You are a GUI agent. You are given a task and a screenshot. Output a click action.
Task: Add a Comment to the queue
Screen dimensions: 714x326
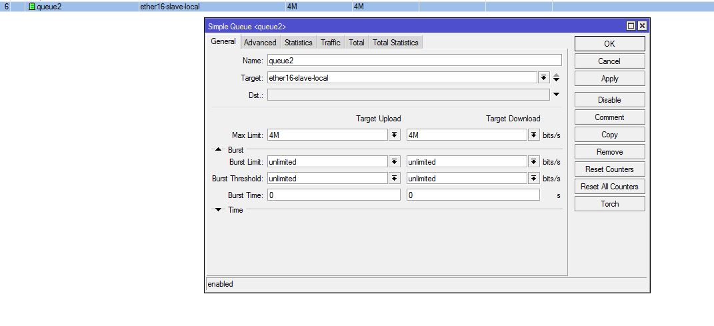610,117
